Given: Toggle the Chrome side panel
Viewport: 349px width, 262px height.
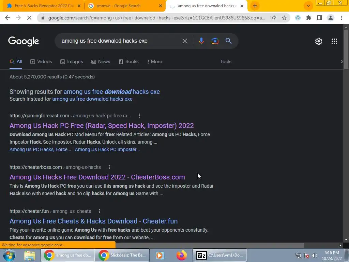Looking at the screenshot, I should 320,18.
